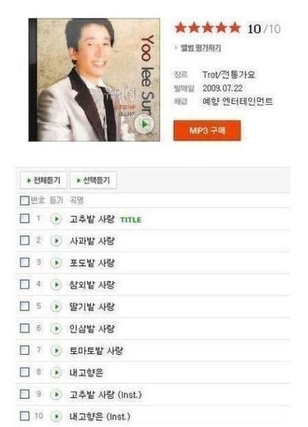308x427 pixels.
Task: Open the song title 토마토밭 사랑
Action: [x=96, y=351]
